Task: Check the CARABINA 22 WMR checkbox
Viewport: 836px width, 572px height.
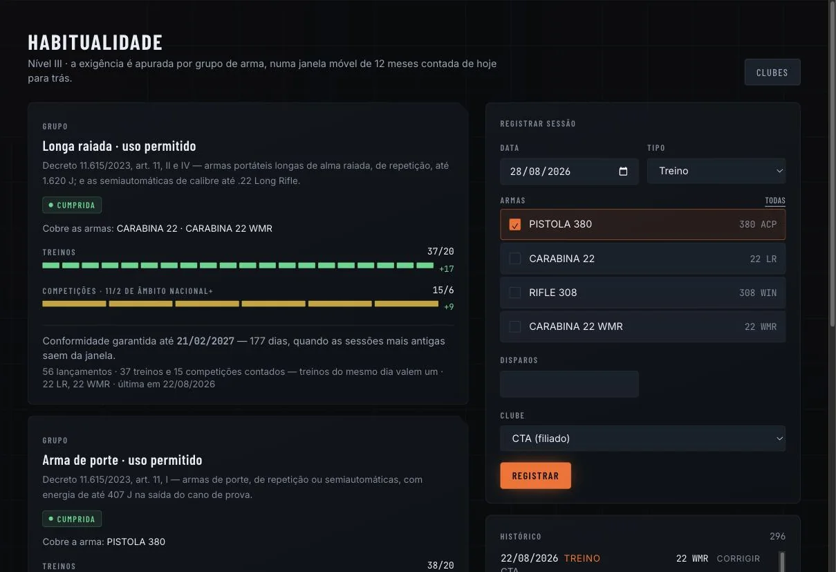Action: 515,326
